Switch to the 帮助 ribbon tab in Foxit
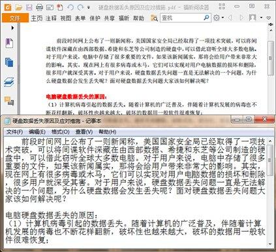Screen dimensions: 276x252 tap(139, 18)
